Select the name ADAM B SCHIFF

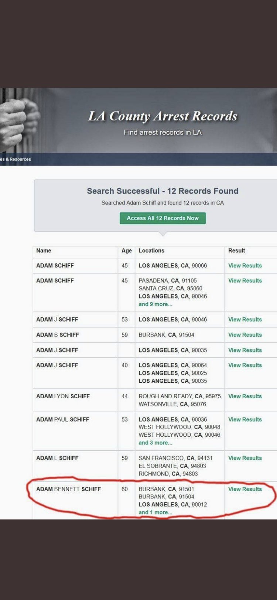click(58, 335)
